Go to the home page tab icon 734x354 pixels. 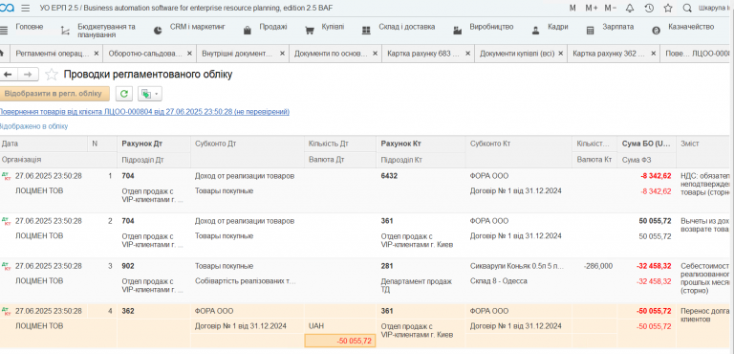pyautogui.click(x=2, y=54)
